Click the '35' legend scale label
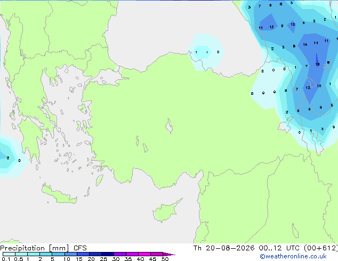Screen dimensions: 338x261 pos(128,259)
